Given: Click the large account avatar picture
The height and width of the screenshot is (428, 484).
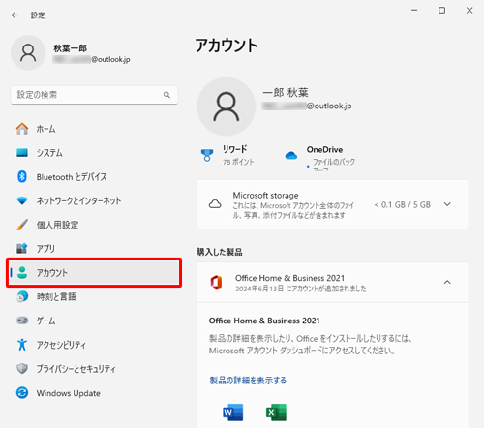Looking at the screenshot, I should click(227, 107).
